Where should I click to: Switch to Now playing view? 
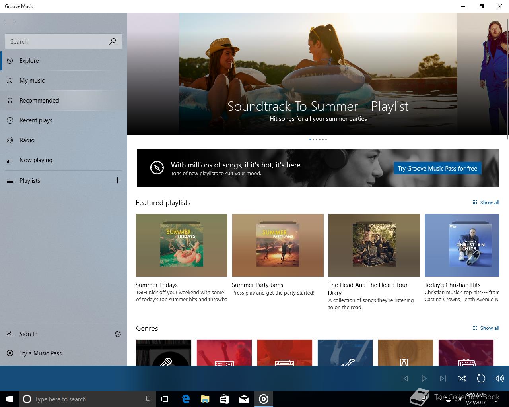[64, 160]
